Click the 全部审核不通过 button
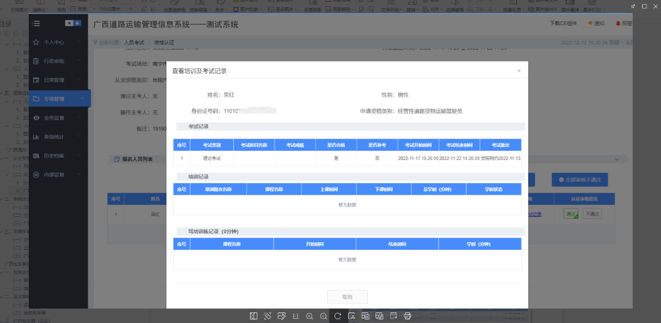661x323 pixels. click(x=579, y=180)
